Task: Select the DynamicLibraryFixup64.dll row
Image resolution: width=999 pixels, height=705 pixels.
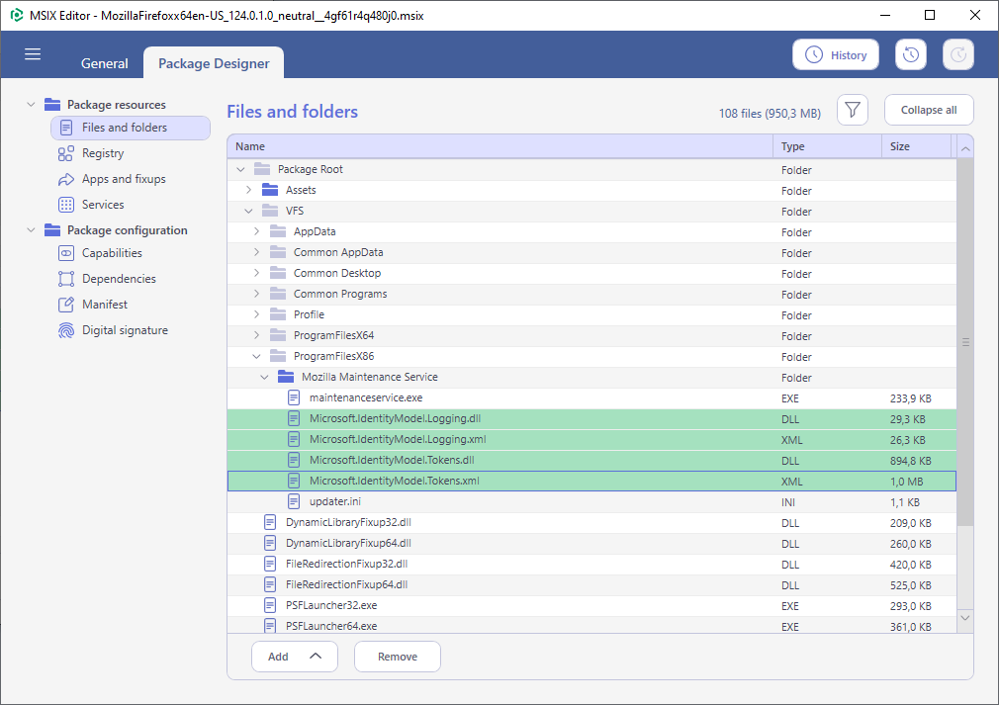Action: tap(591, 543)
